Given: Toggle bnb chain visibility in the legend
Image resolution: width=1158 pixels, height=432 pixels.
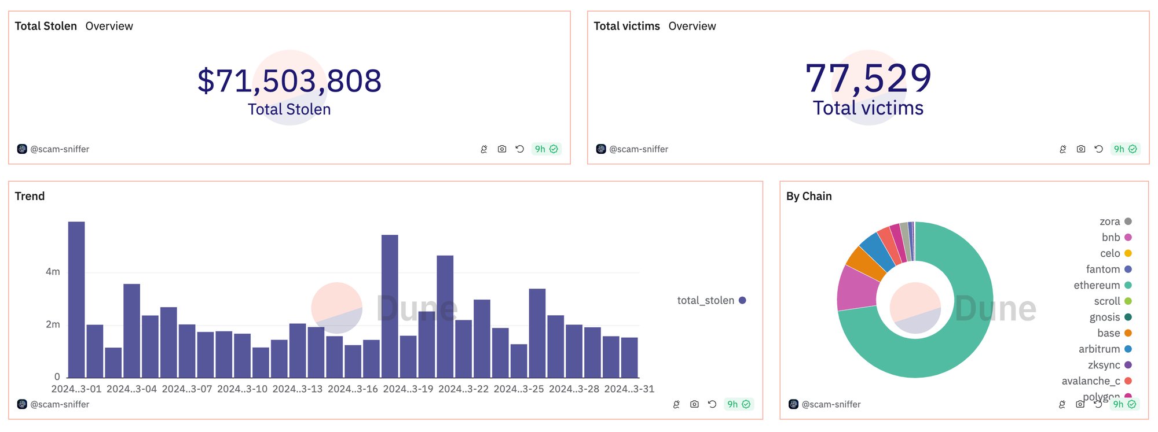Looking at the screenshot, I should (x=1111, y=238).
